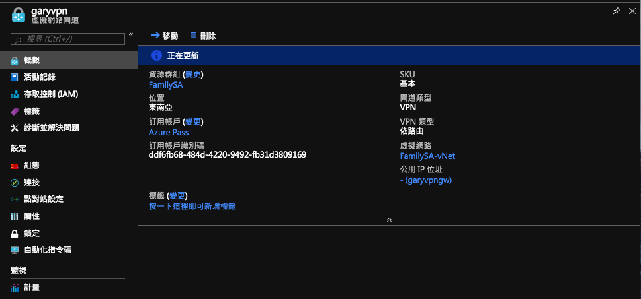
Task: Focus the 搜尋 (Ctrl+/) search box
Action: tap(67, 39)
